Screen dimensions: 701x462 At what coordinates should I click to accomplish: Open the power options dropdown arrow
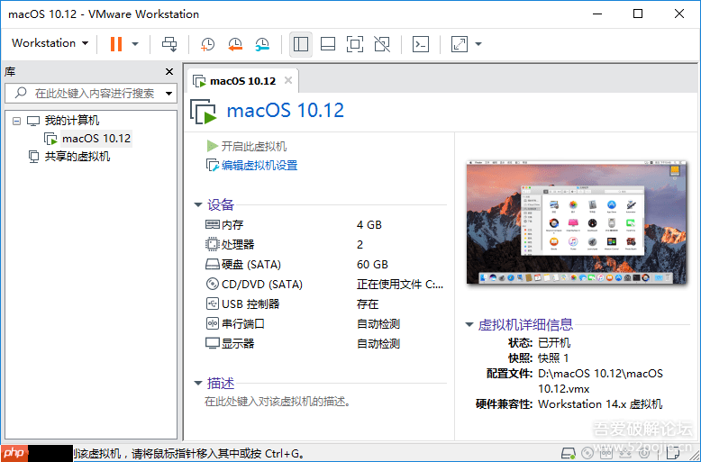(x=135, y=44)
